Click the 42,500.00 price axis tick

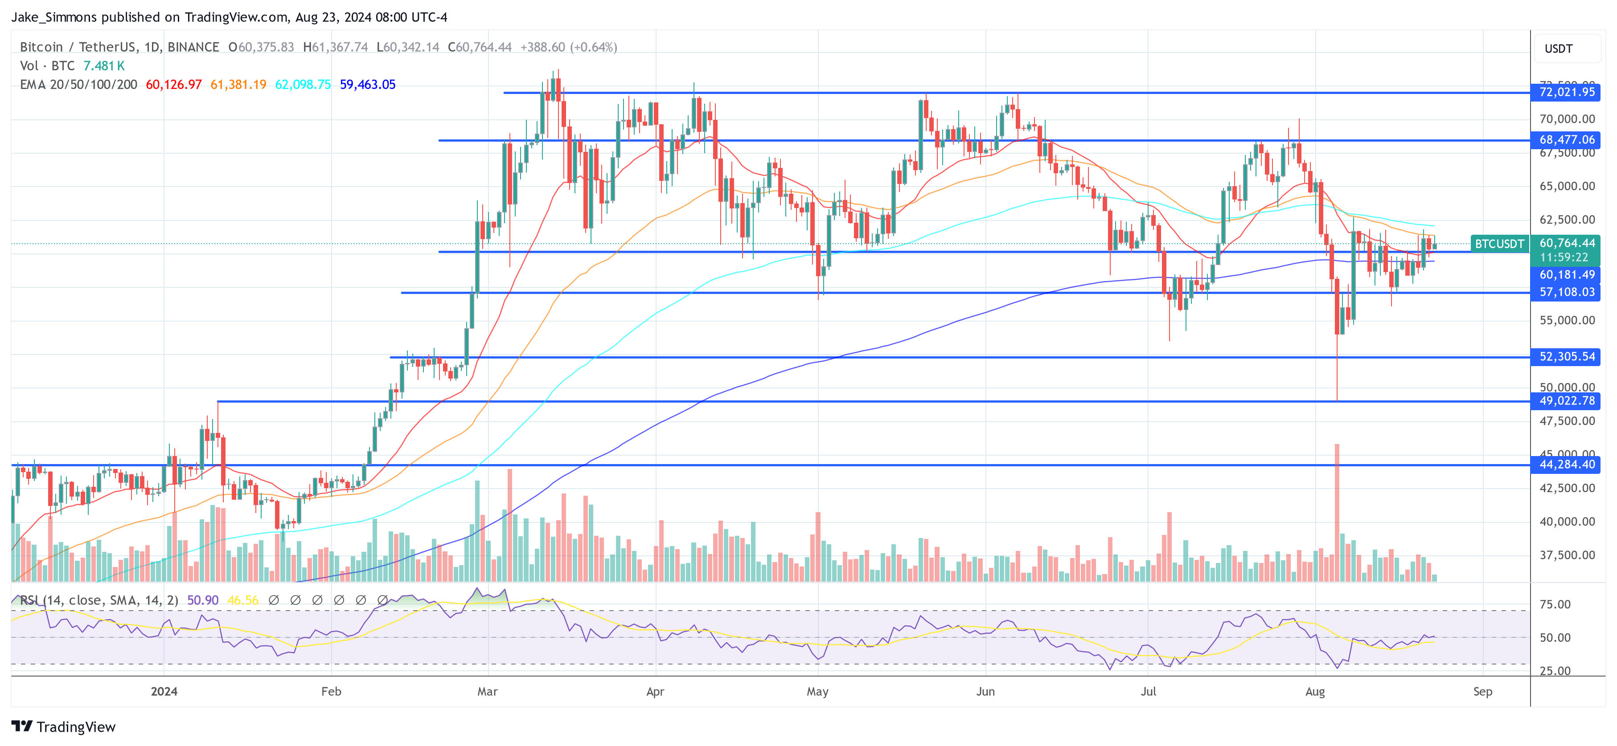[1567, 488]
